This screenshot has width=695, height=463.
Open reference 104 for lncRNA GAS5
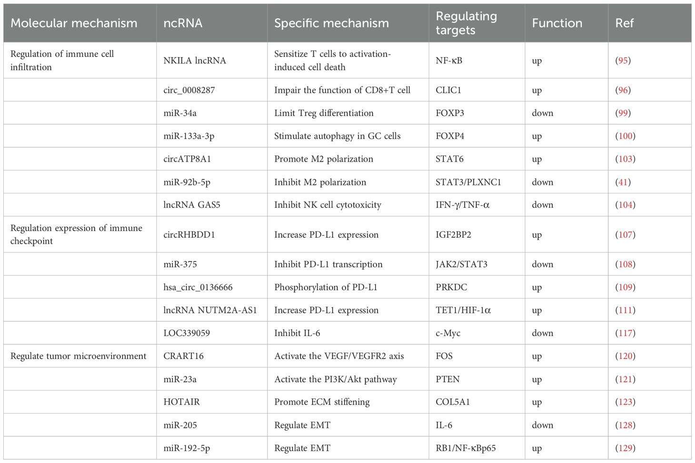point(625,205)
